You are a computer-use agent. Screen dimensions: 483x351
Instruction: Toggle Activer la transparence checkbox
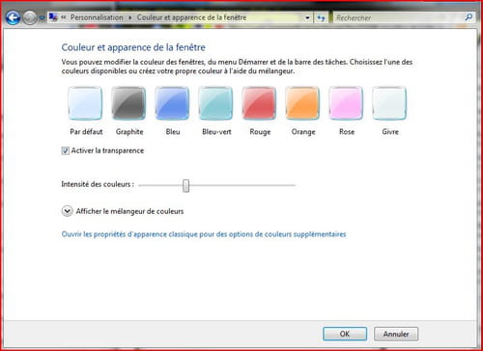pos(66,150)
